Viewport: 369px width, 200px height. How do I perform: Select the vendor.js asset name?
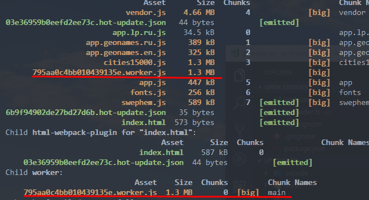point(146,12)
